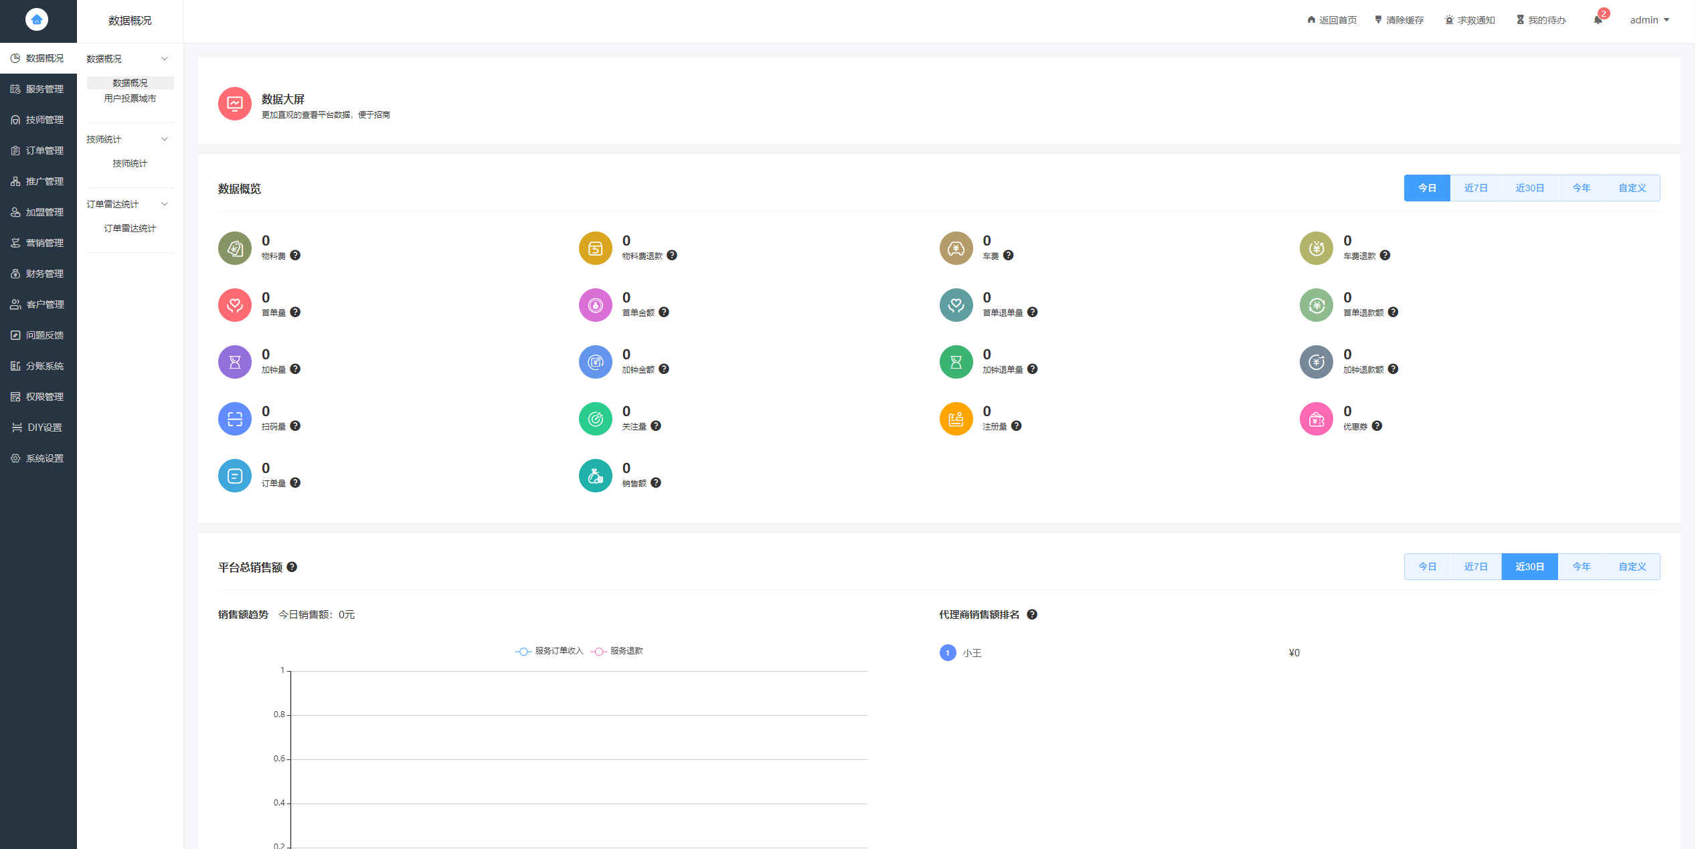Image resolution: width=1696 pixels, height=849 pixels.
Task: Toggle 服务退款 legend series
Action: tap(618, 652)
